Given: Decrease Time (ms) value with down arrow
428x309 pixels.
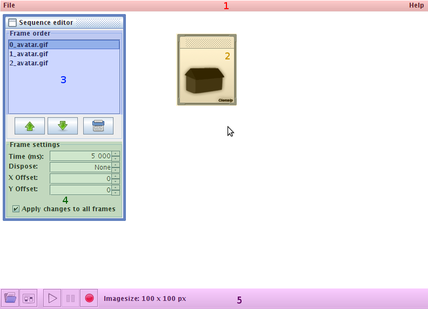Looking at the screenshot, I should click(116, 159).
